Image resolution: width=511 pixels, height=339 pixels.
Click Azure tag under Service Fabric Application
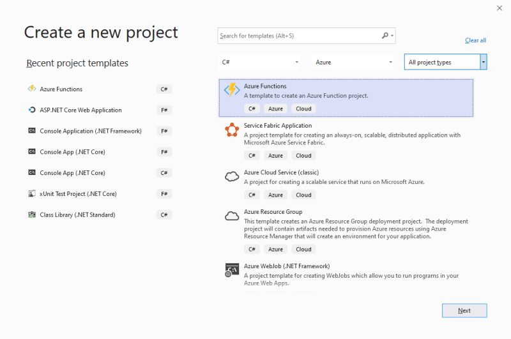(x=275, y=155)
